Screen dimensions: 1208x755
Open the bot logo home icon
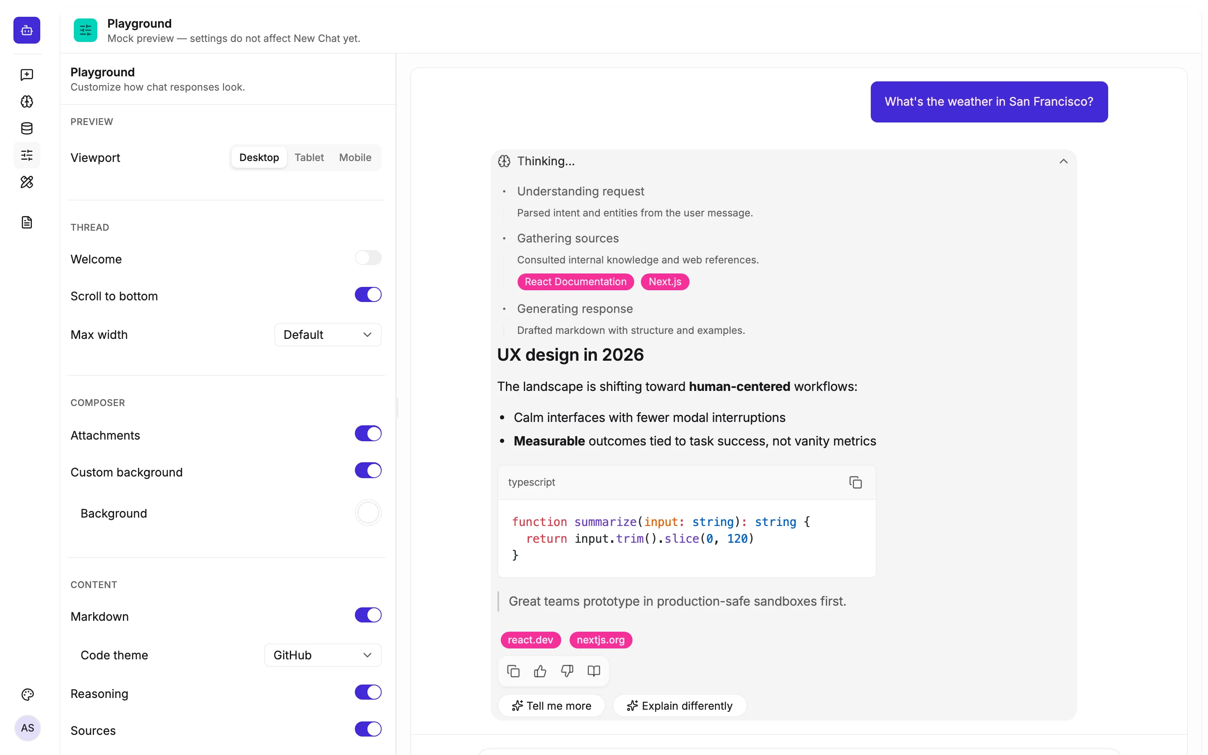(x=27, y=31)
